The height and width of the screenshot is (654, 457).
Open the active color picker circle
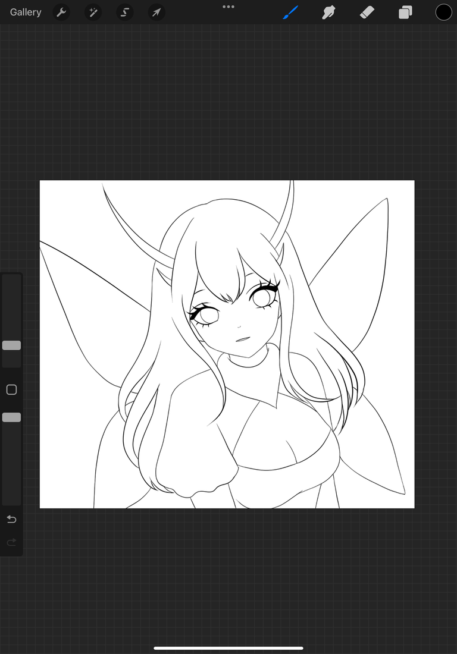point(444,12)
